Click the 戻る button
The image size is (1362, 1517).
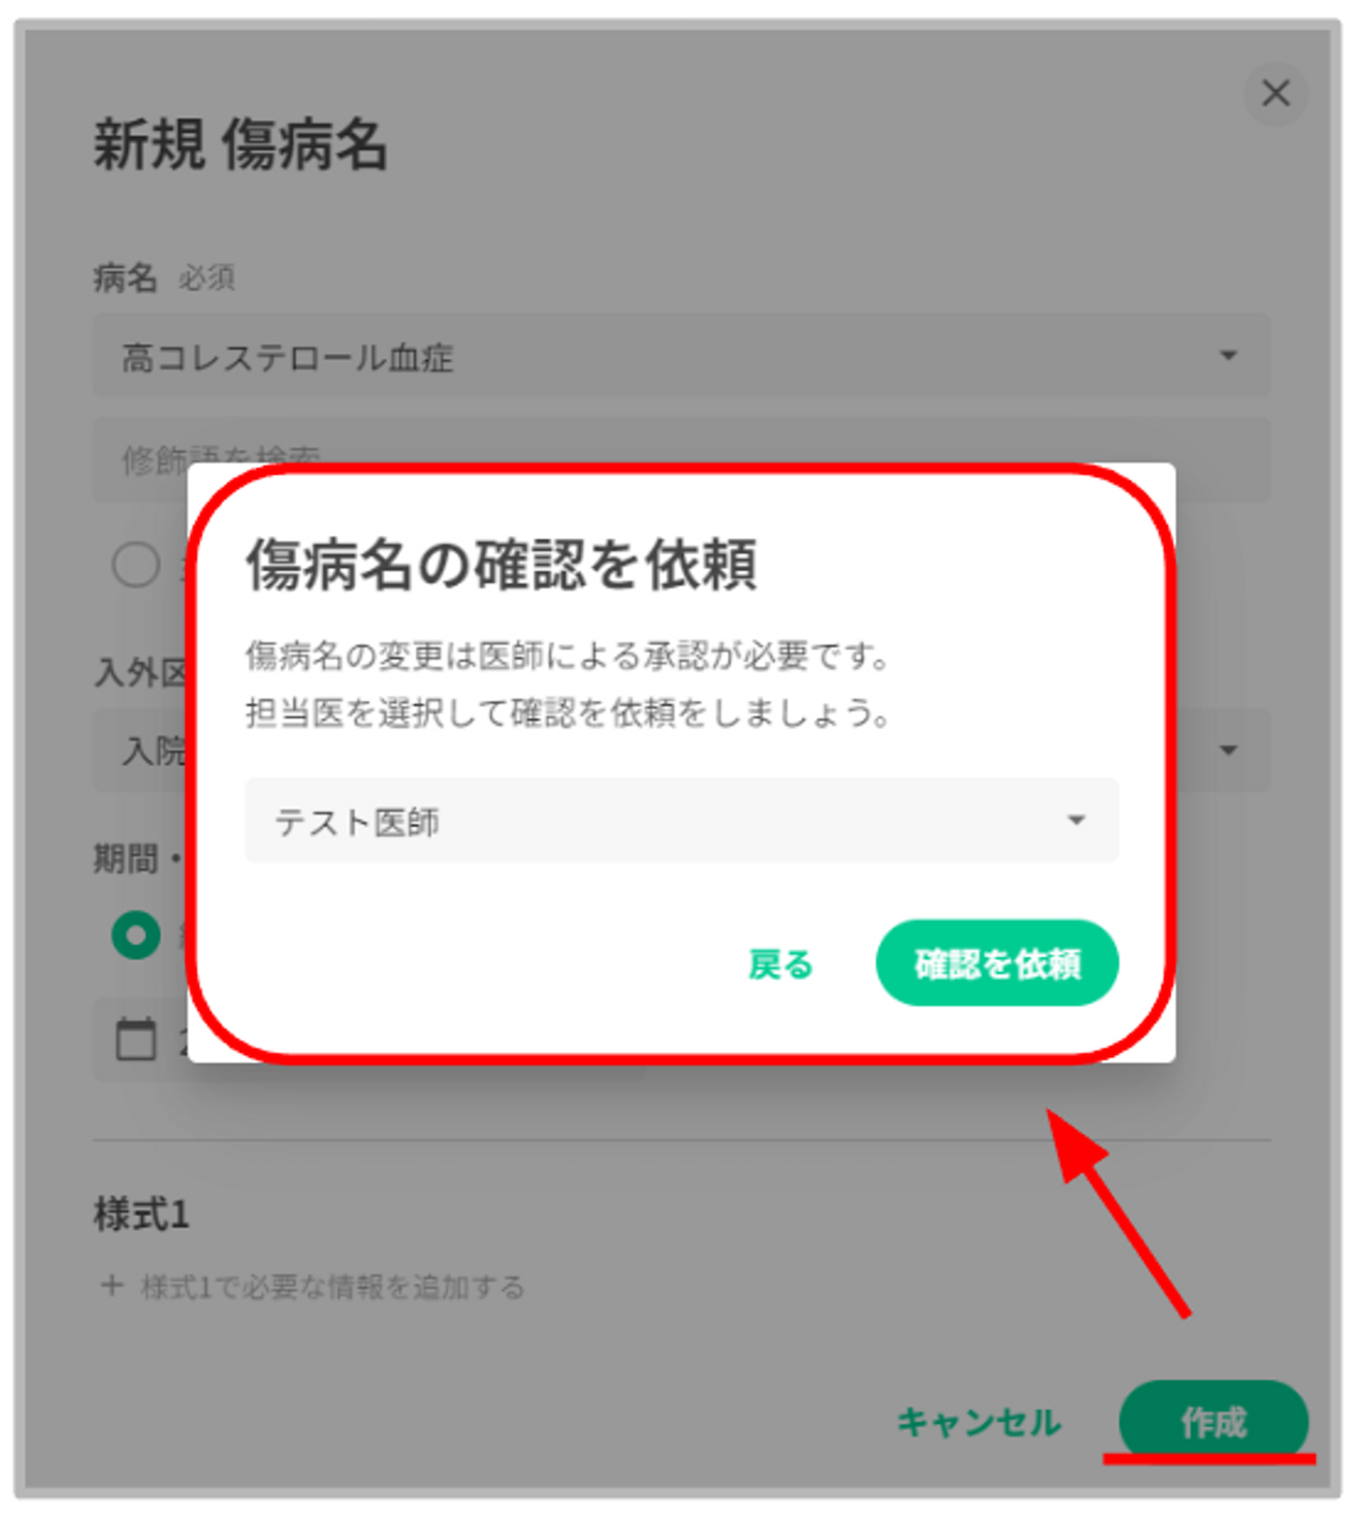click(780, 963)
